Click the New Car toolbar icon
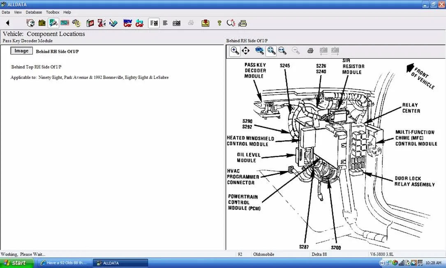The image size is (446, 268). tap(128, 23)
